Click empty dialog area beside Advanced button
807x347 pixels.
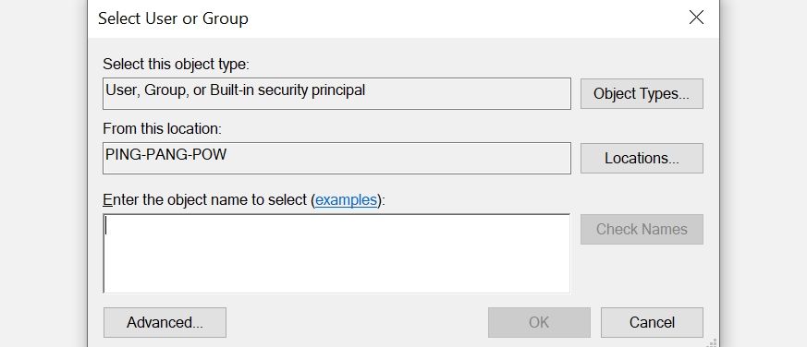357,322
